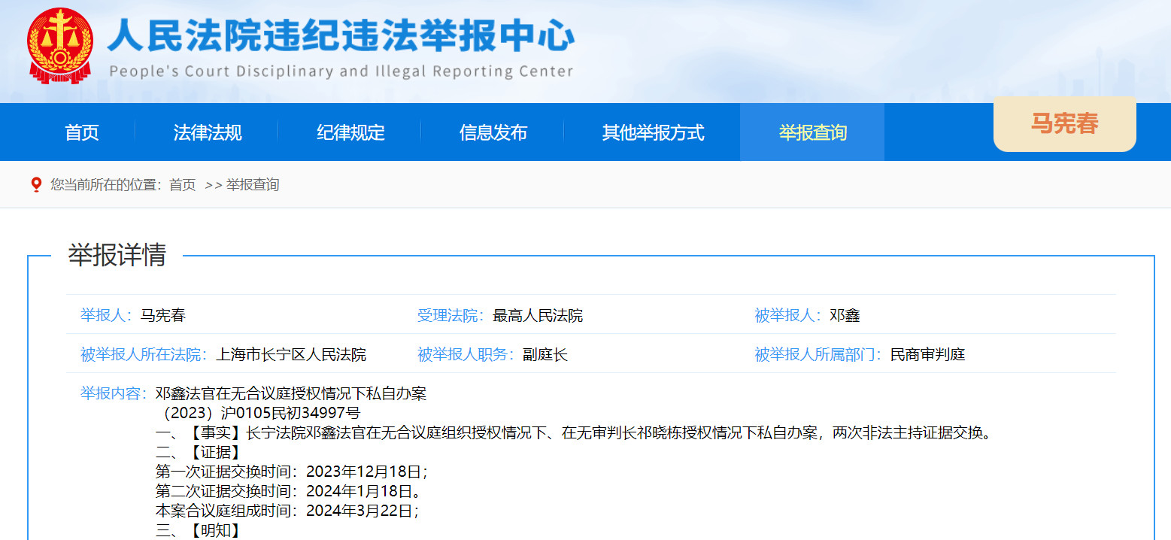
Task: Select the 纪律规定 tab
Action: (350, 132)
